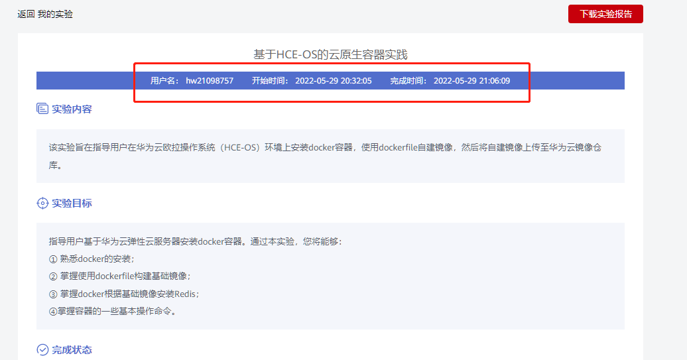Viewport: 687px width, 360px height.
Task: Select the 实验内容 heading text
Action: tap(72, 109)
